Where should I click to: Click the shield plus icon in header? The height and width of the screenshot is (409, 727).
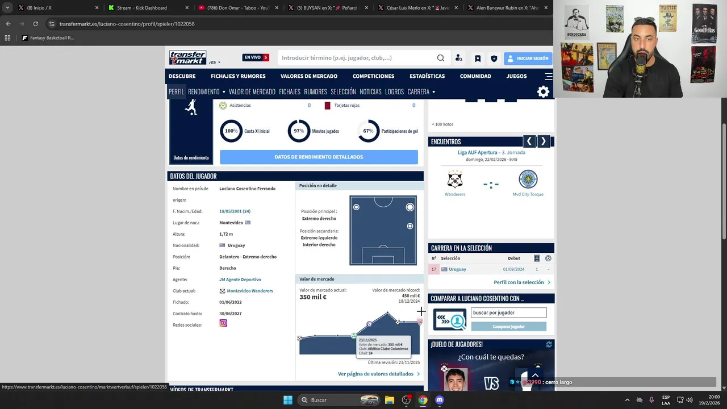494,58
